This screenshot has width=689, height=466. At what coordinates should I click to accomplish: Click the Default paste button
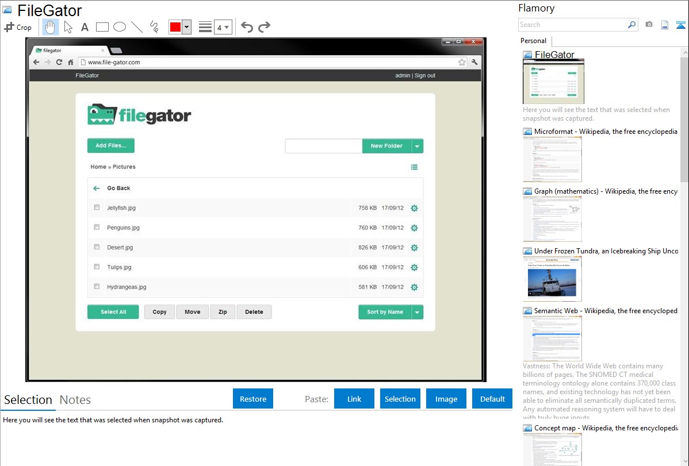click(492, 399)
